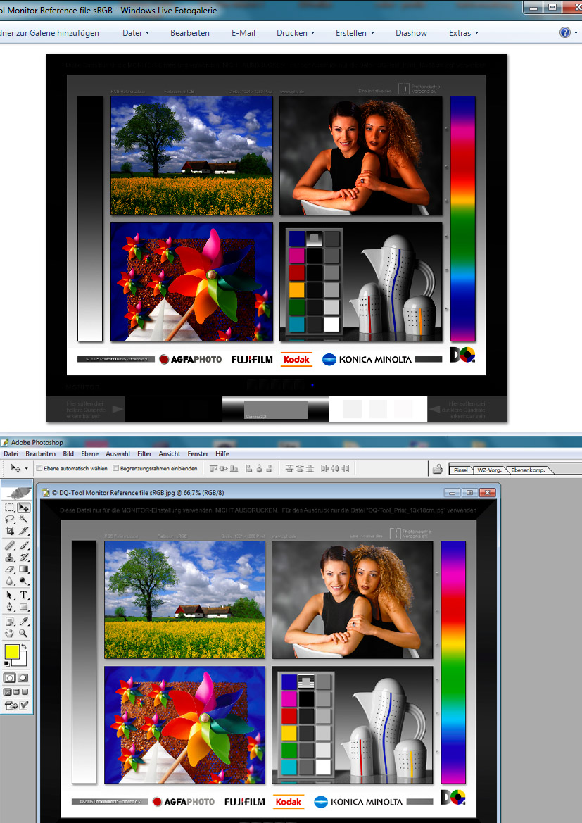
Task: Open the Fenster menu
Action: click(x=198, y=453)
